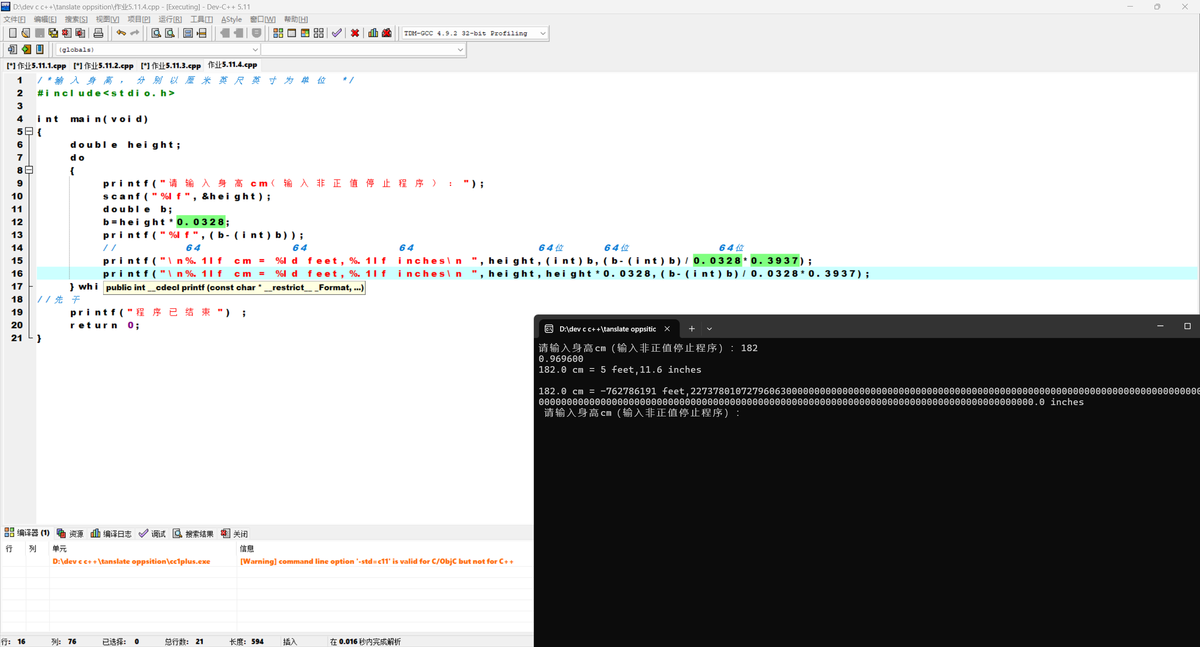Viewport: 1200px width, 647px height.
Task: Add a new terminal tab with plus
Action: pos(691,329)
